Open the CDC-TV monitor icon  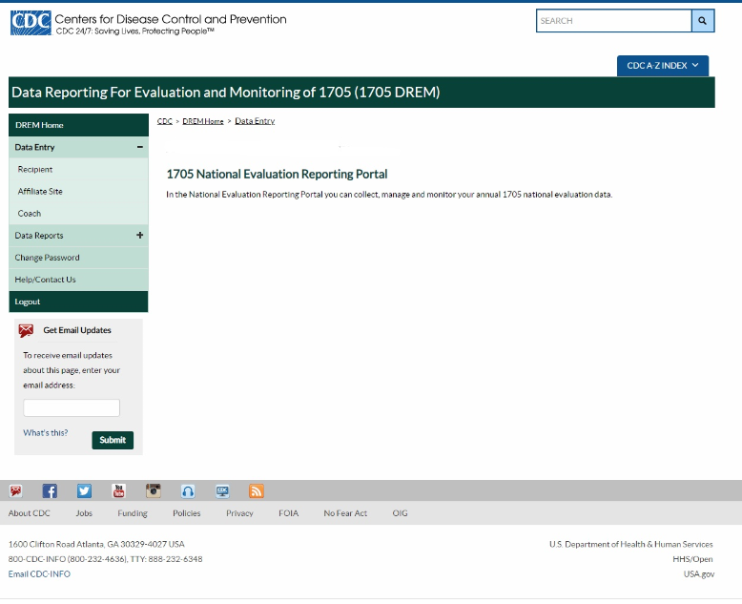222,490
